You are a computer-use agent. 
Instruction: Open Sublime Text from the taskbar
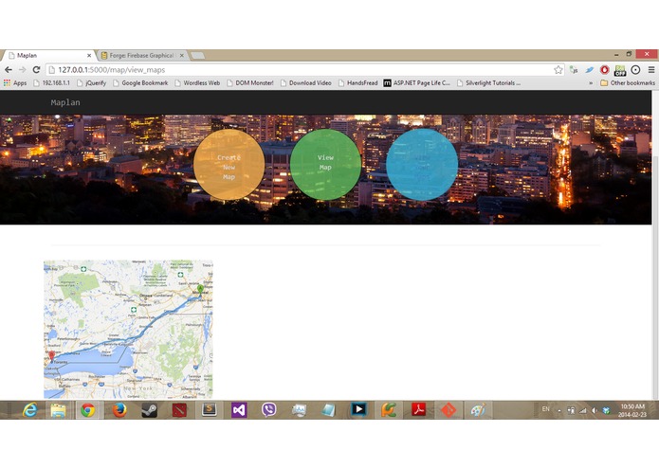[210, 409]
